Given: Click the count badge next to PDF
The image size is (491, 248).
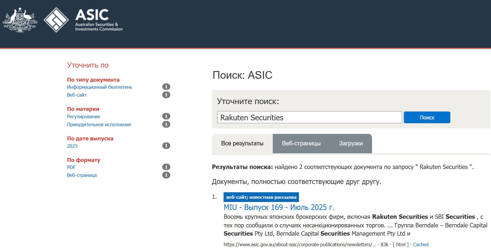Looking at the screenshot, I should click(166, 167).
